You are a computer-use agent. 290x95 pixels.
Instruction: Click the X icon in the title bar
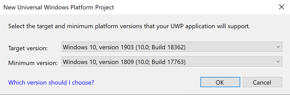tap(282, 7)
